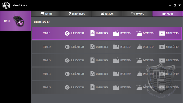The image size is (183, 103).
Task: Click the Cooler Master logo
Action: click(6, 5)
